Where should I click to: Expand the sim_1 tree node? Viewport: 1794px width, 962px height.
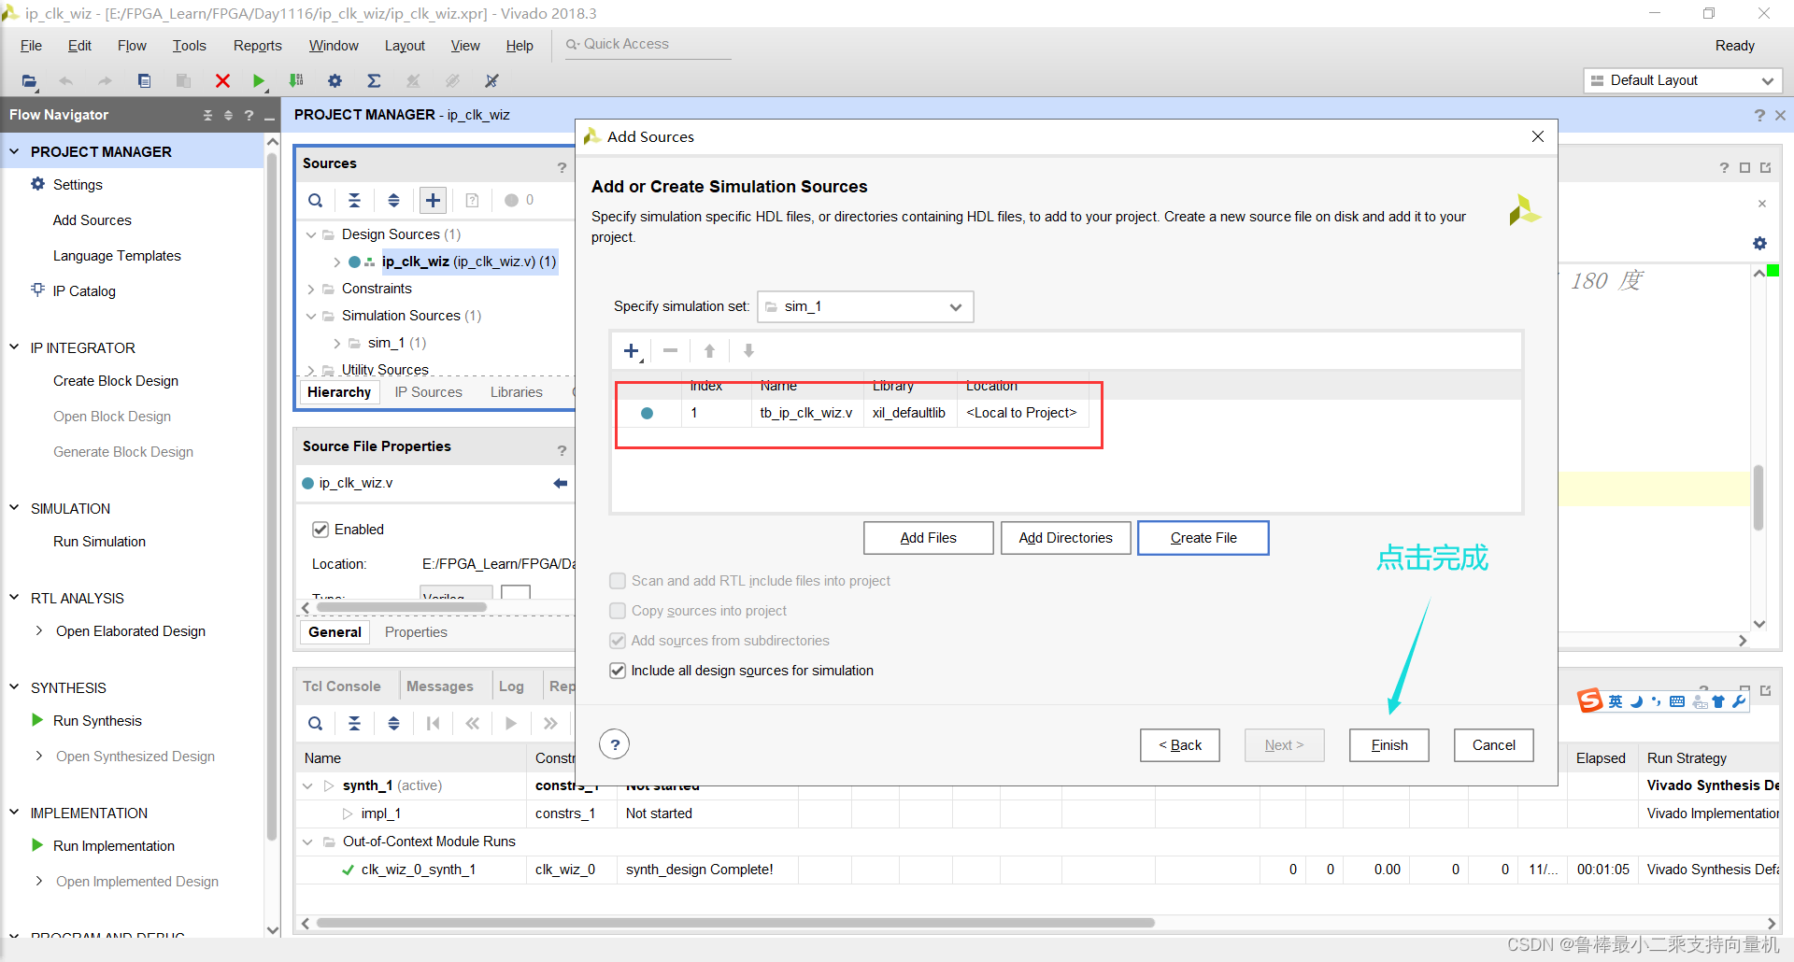[336, 343]
